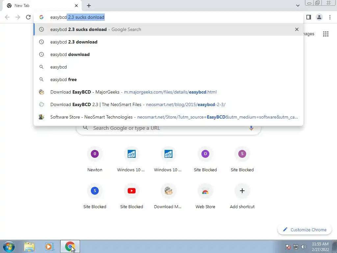Select the plain 'easybcd' search suggestion
This screenshot has height=253, width=337.
168,67
